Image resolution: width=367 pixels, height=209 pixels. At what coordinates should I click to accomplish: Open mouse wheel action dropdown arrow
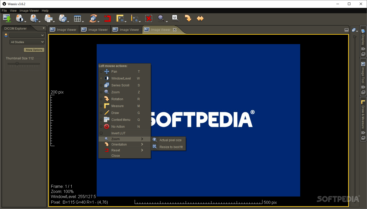68,21
